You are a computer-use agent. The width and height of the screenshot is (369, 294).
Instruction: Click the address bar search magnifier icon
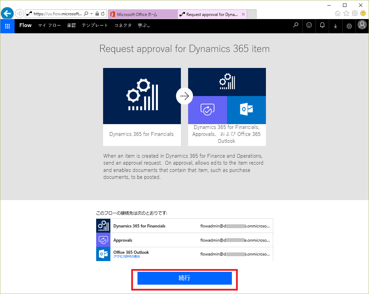pyautogui.click(x=86, y=14)
